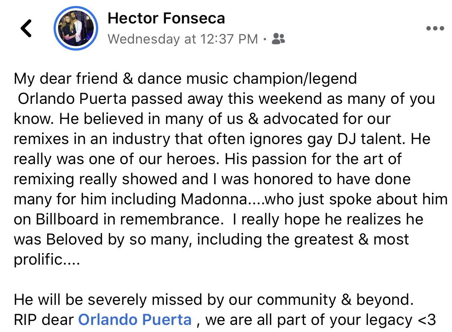The width and height of the screenshot is (452, 332).
Task: Click the friends audience icon beside timestamp
Action: tap(278, 38)
